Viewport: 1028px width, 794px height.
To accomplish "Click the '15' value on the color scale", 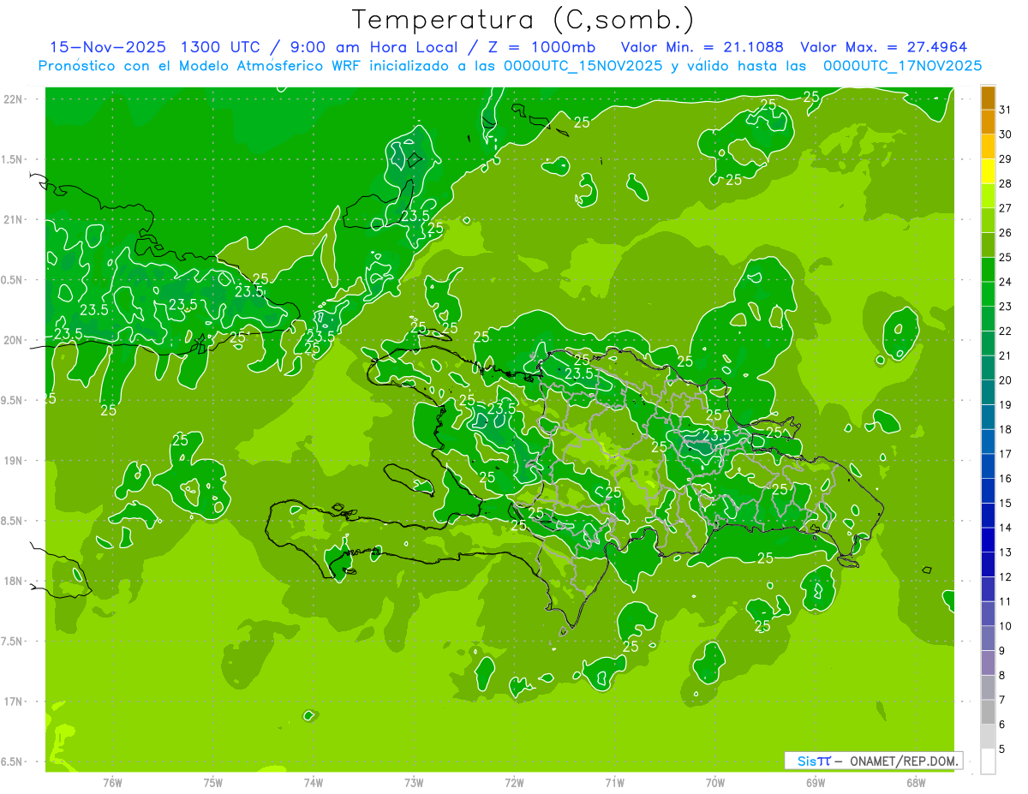I will (x=1005, y=504).
